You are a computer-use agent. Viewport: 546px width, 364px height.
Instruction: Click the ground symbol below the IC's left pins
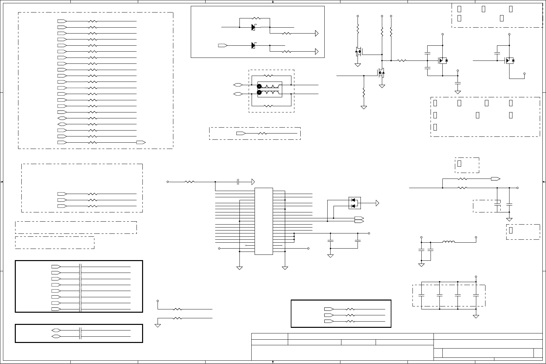pos(239,268)
